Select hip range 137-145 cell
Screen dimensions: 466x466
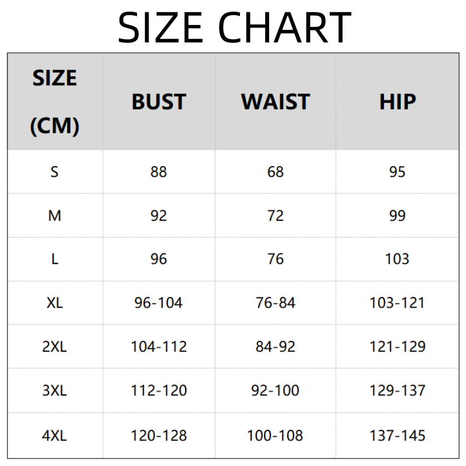pyautogui.click(x=397, y=435)
